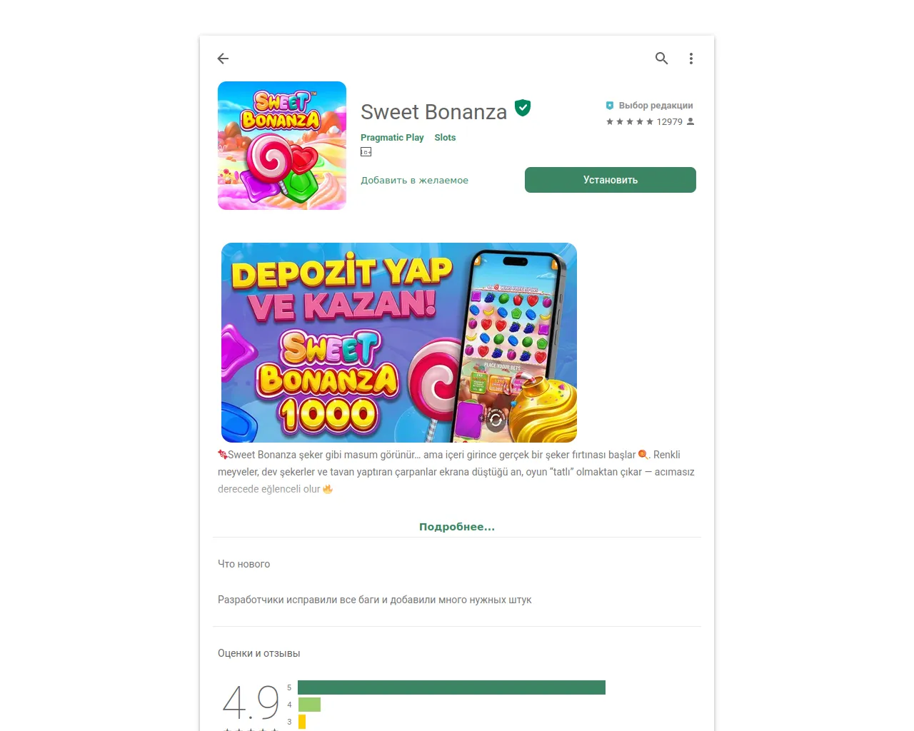Click the 18+ age rating icon
Screen dimensions: 914x731
point(366,152)
